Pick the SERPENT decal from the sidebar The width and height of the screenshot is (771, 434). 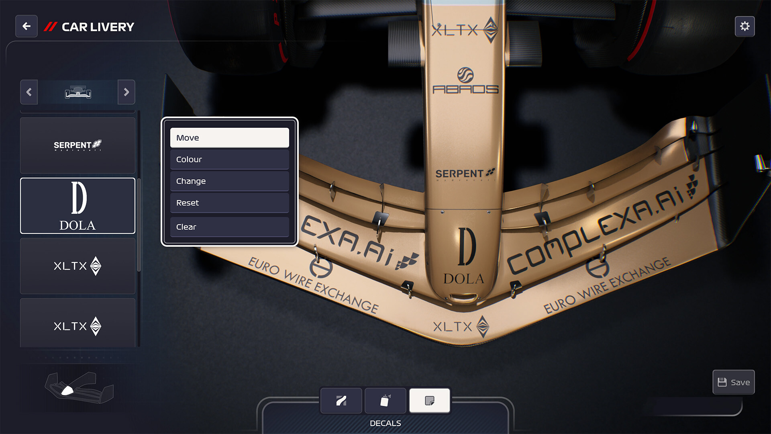[x=77, y=145]
